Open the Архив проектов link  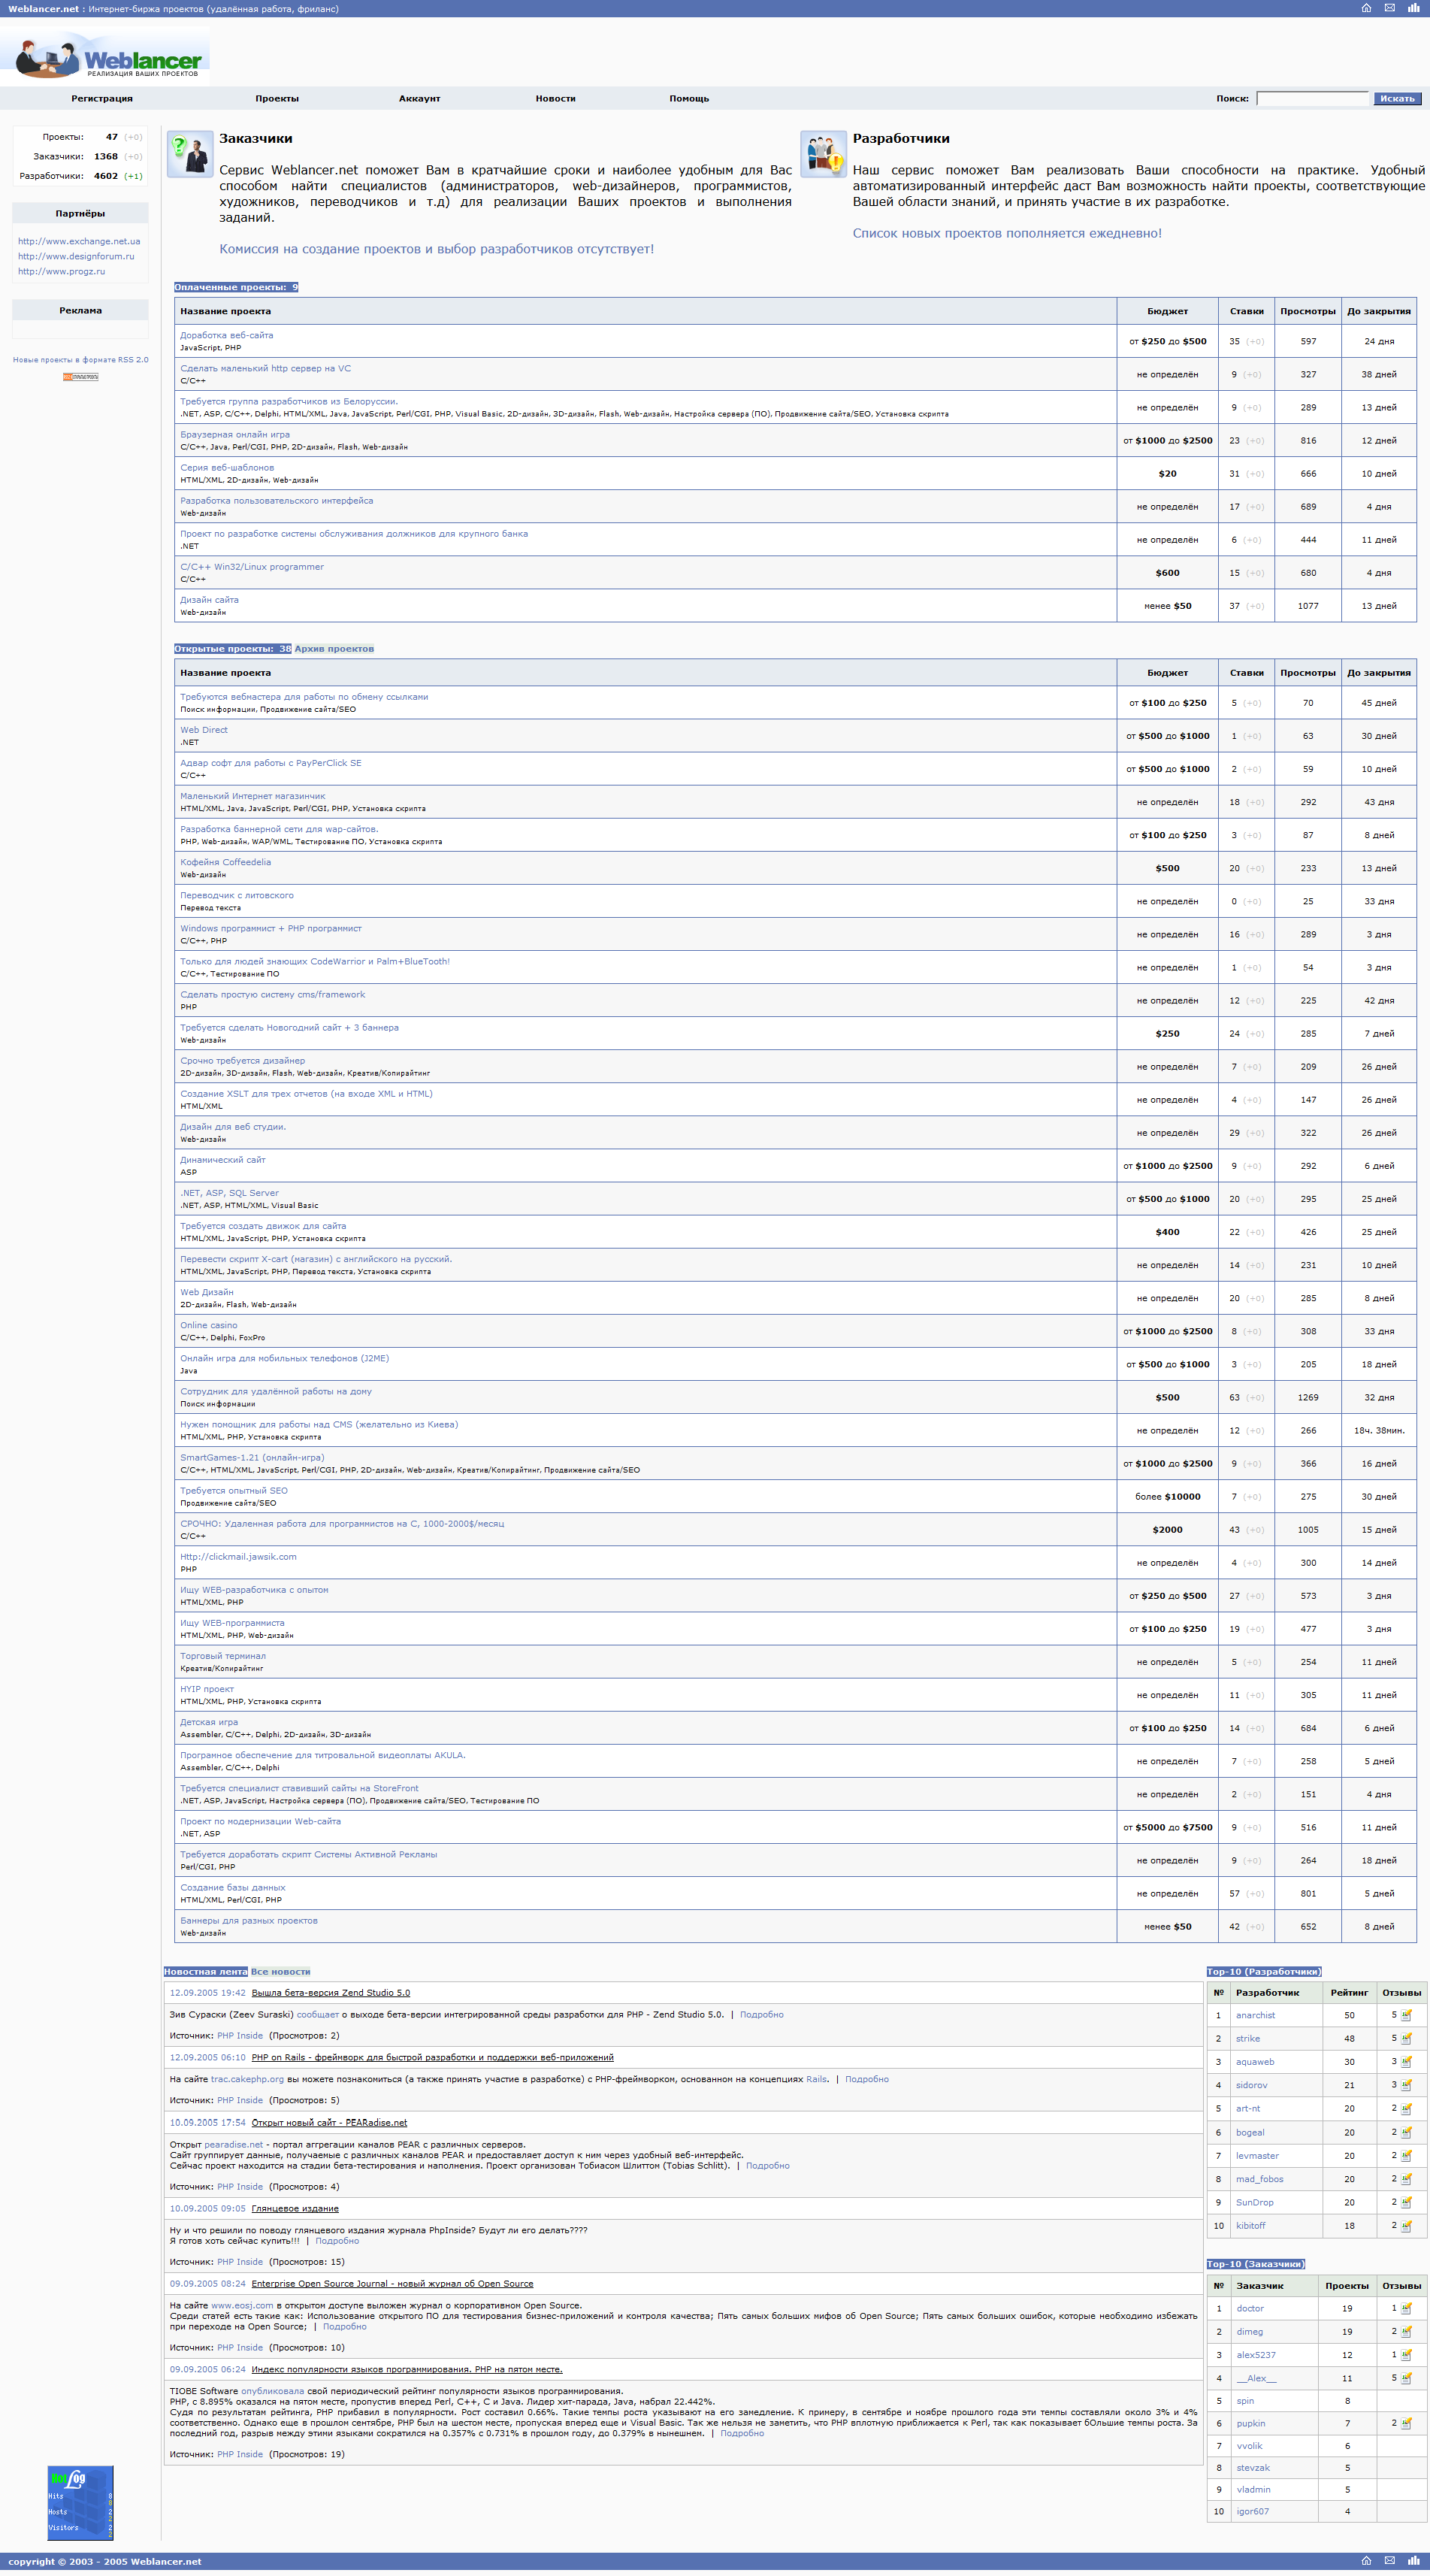click(334, 649)
